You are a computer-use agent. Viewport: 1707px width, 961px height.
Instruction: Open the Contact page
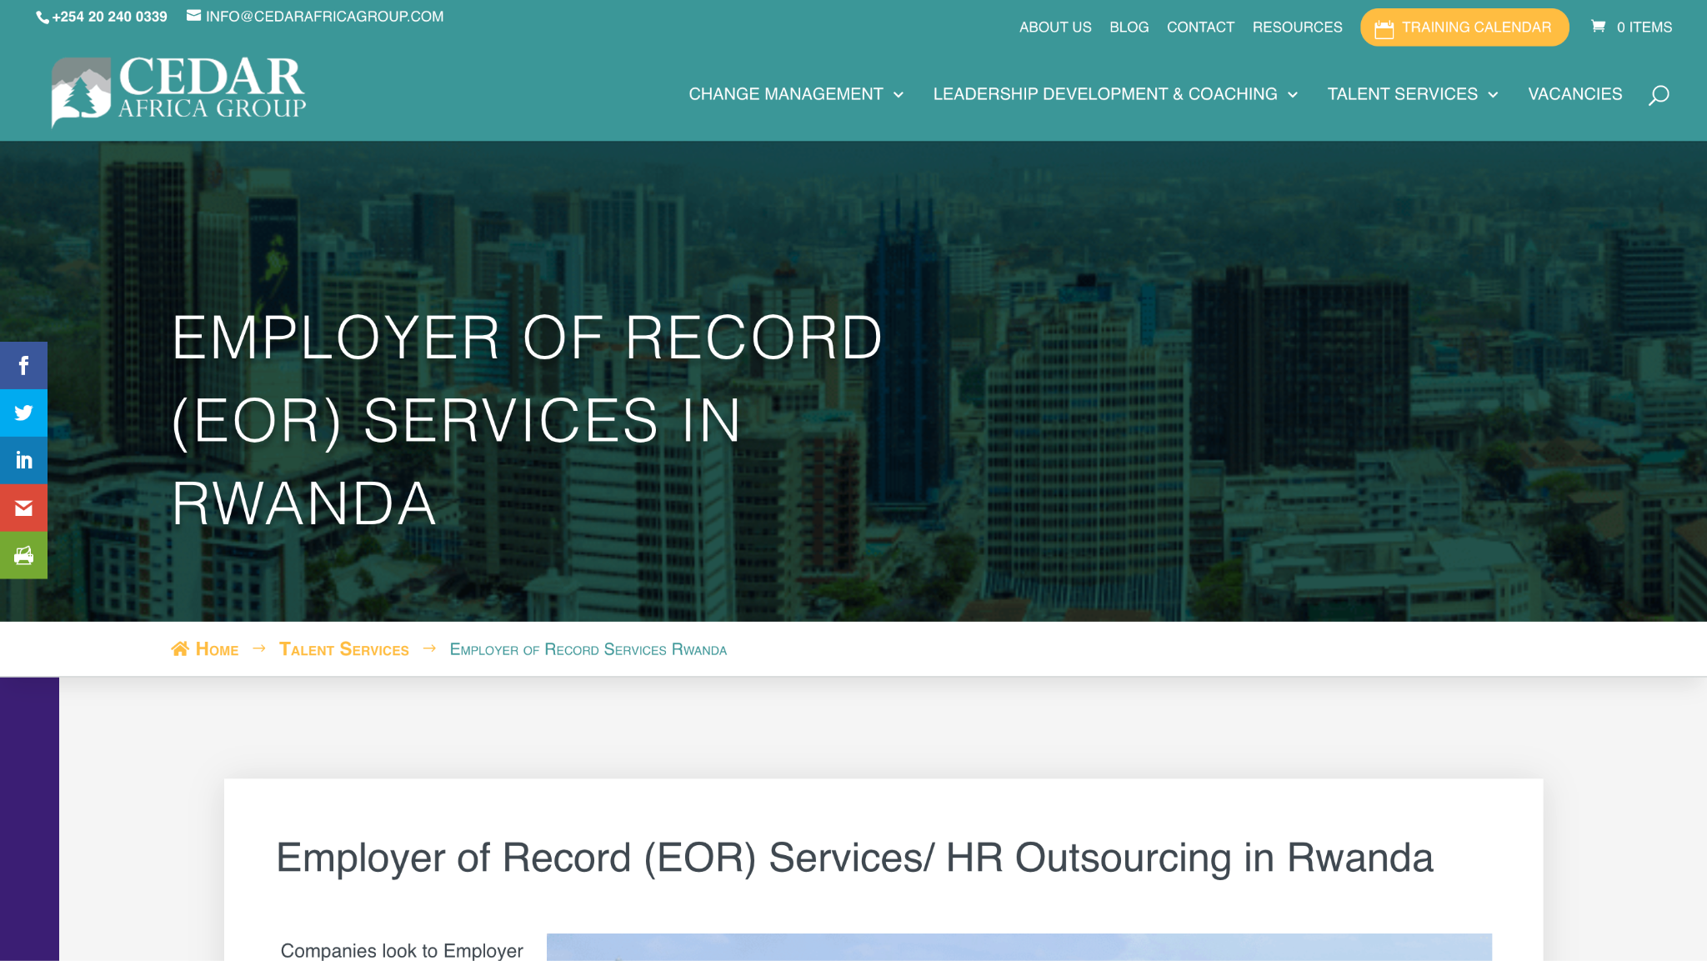pyautogui.click(x=1200, y=27)
